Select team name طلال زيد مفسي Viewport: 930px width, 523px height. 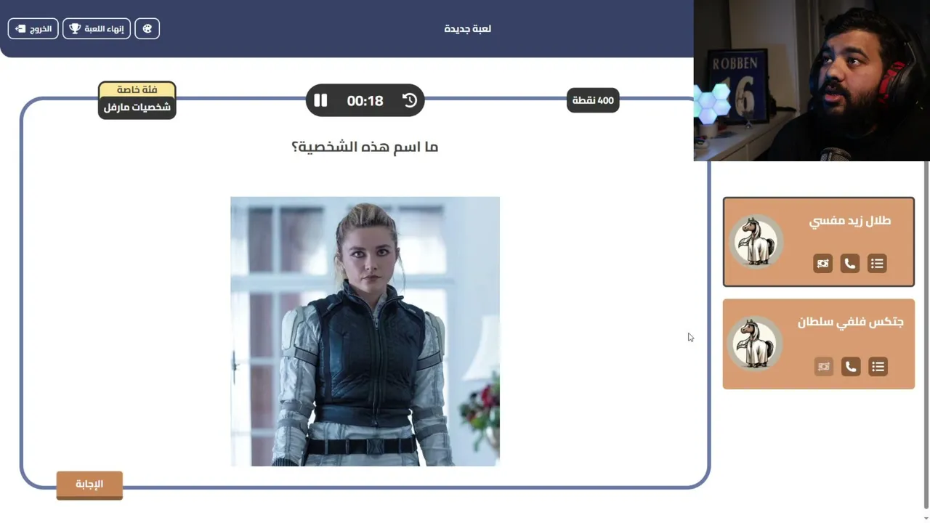coord(850,221)
